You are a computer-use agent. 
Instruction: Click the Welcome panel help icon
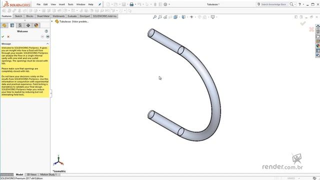click(x=46, y=31)
